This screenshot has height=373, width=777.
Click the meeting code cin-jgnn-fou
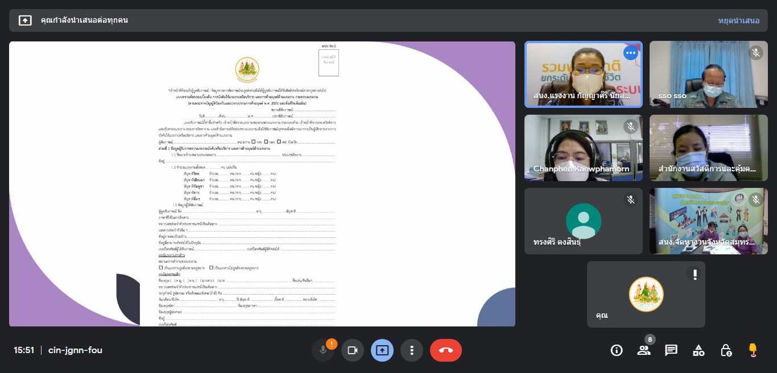[x=75, y=350]
